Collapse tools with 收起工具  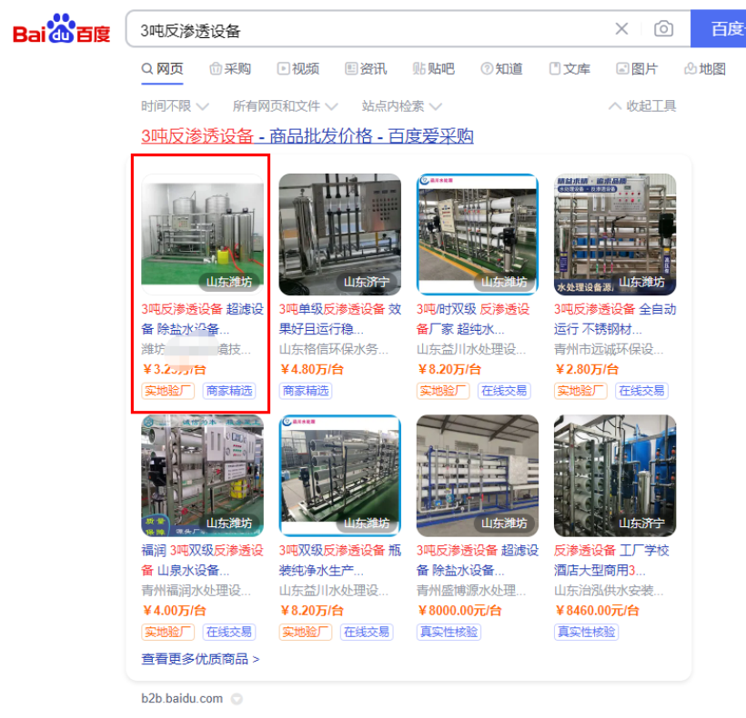click(642, 106)
